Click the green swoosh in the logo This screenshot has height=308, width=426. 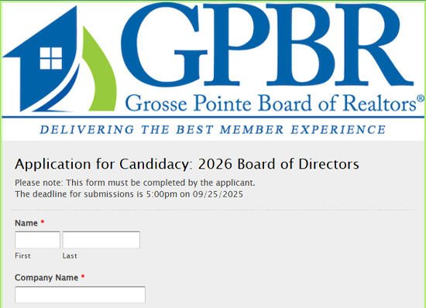coord(99,69)
